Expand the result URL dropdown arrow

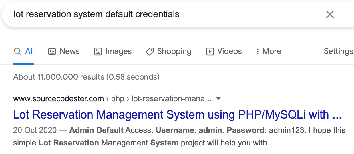coord(218,99)
